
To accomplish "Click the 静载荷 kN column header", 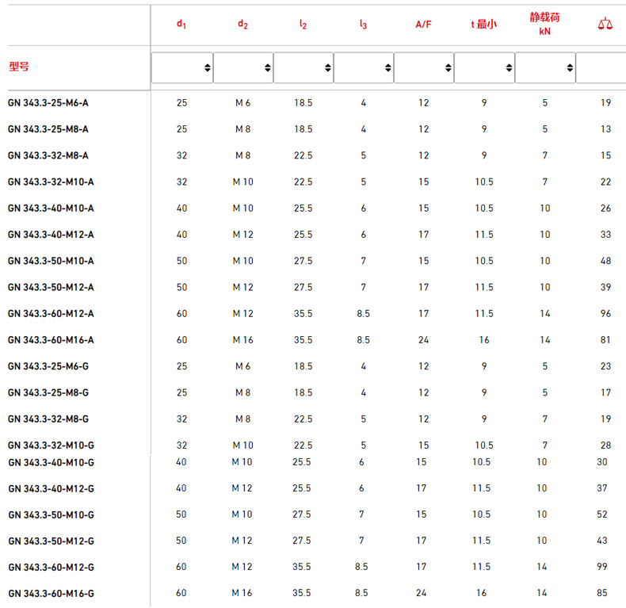I will click(544, 24).
